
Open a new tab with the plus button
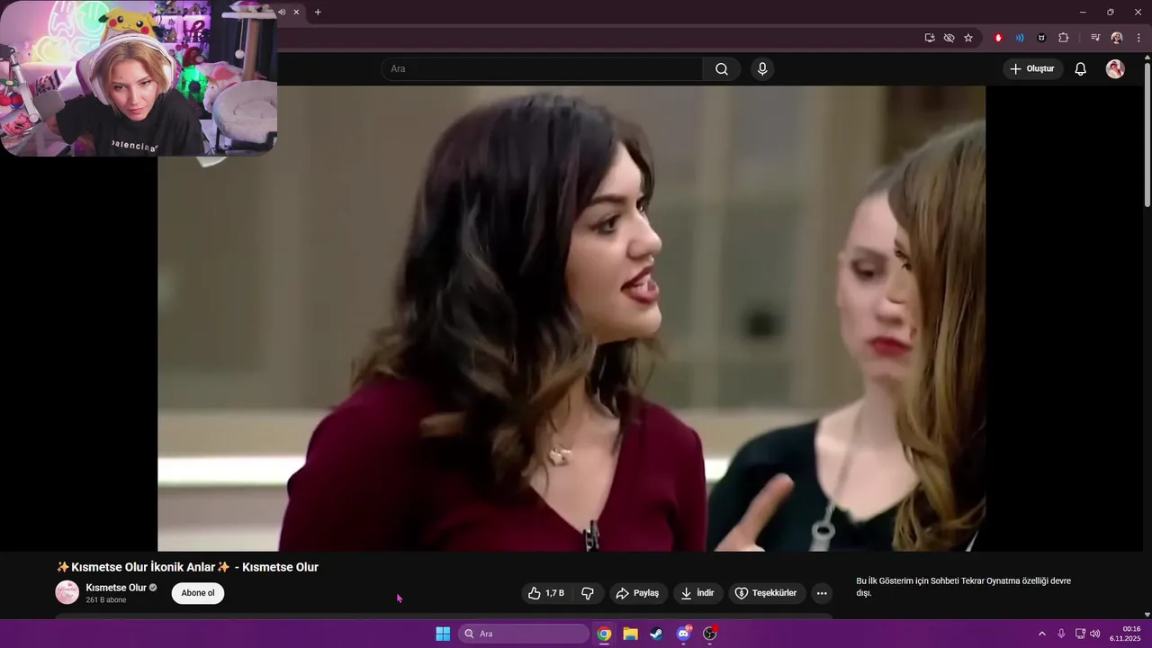(x=318, y=12)
